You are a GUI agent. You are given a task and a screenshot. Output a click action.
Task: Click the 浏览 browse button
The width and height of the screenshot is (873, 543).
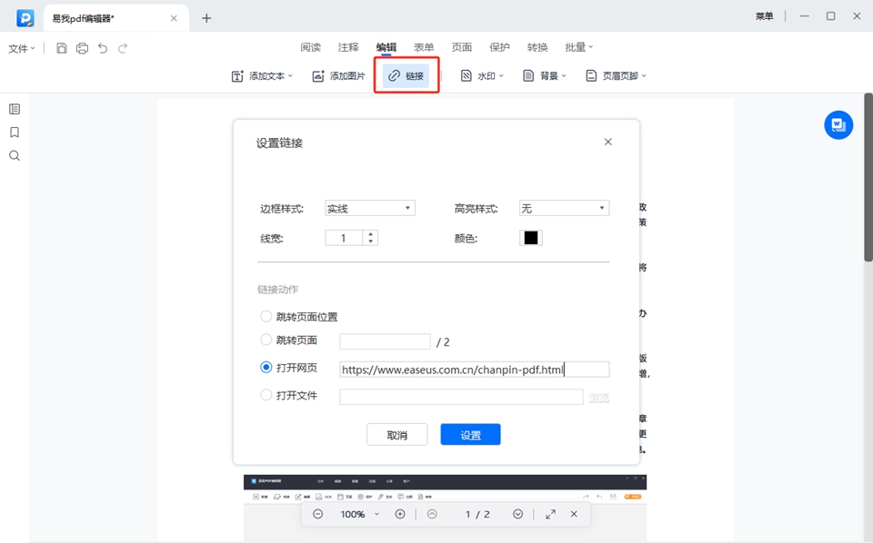(599, 398)
